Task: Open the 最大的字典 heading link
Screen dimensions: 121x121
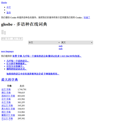Action: [x=9, y=80]
